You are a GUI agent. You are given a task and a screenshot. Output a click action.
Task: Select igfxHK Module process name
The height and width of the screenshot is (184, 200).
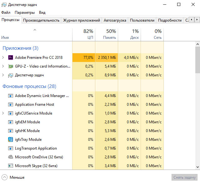[x=27, y=131]
